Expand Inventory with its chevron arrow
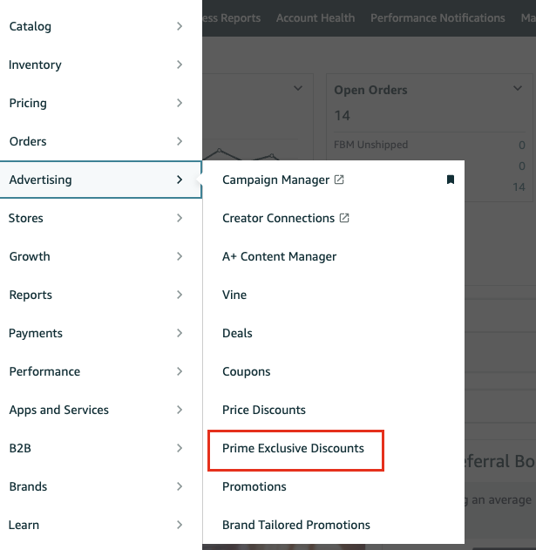The image size is (536, 550). pyautogui.click(x=180, y=65)
